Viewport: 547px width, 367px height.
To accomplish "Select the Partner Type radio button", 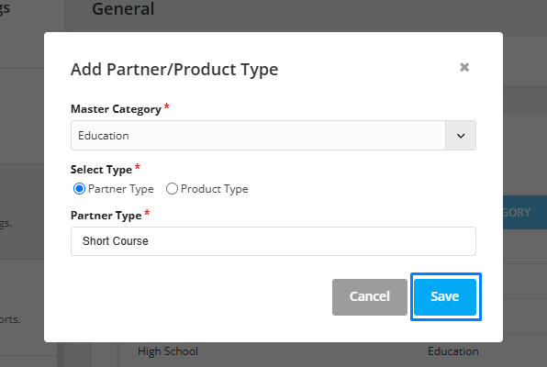I will click(79, 189).
